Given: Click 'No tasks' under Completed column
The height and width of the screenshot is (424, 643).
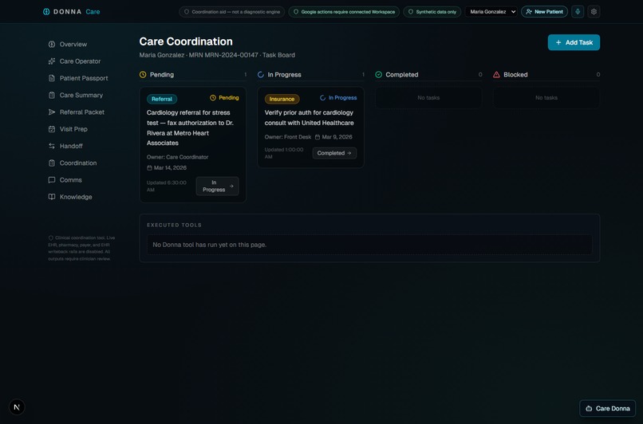Looking at the screenshot, I should [428, 98].
